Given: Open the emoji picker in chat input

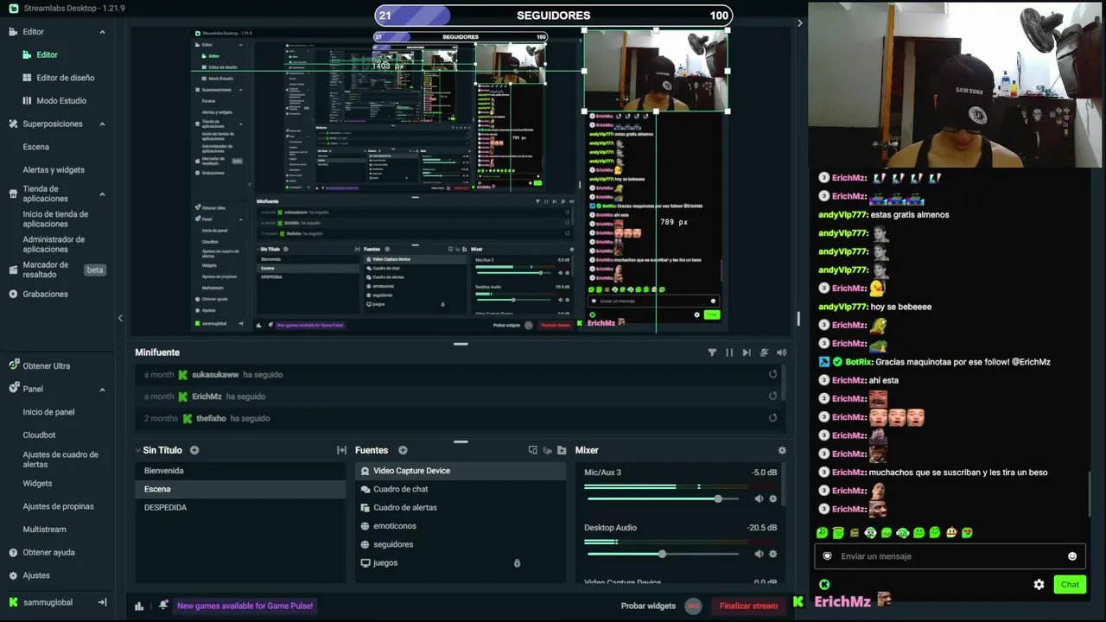Looking at the screenshot, I should 1072,556.
